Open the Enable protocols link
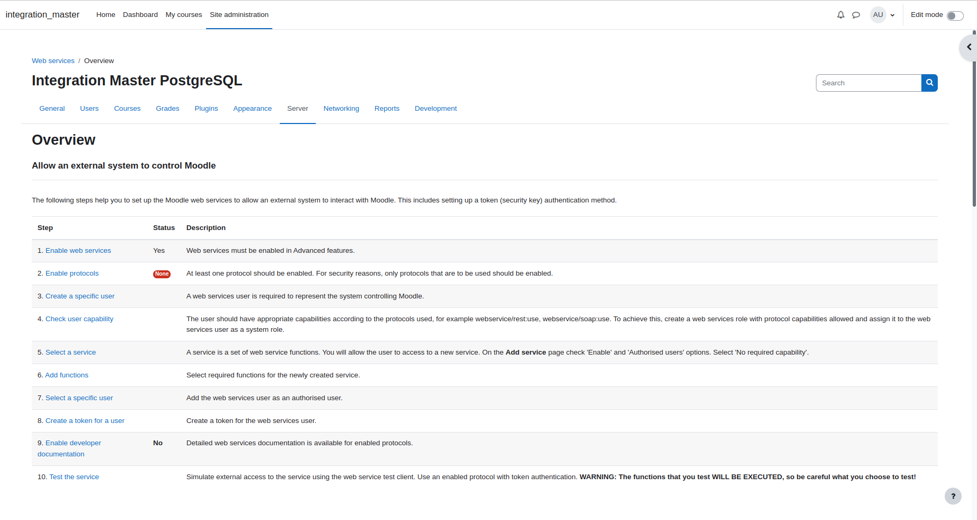The image size is (977, 520). coord(72,274)
